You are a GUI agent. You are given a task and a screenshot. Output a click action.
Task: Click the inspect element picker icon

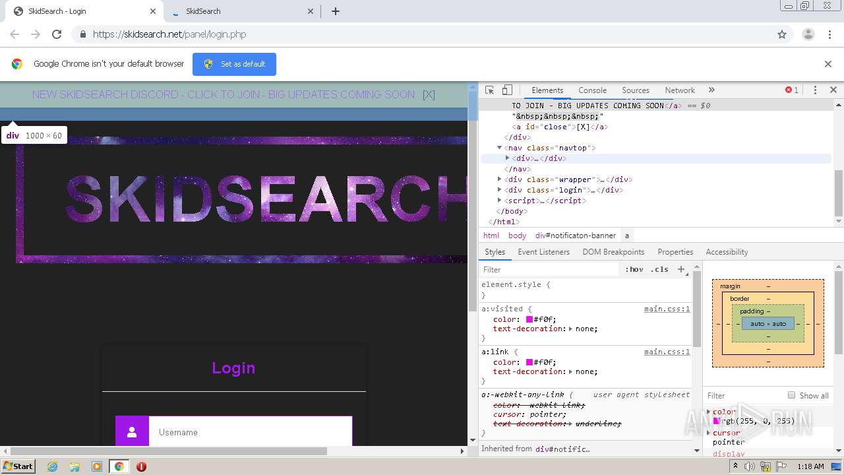(x=489, y=90)
